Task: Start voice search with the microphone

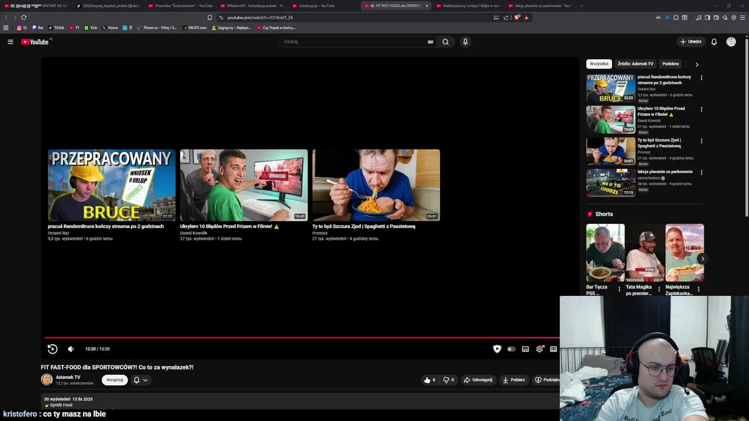Action: tap(465, 42)
